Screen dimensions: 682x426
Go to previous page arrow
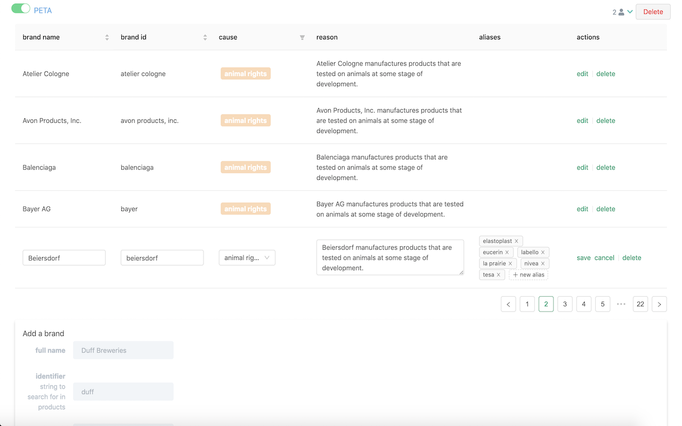pos(508,304)
